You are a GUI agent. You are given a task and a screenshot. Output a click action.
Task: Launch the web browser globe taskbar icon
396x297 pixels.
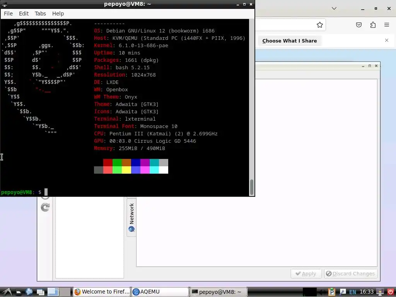(x=29, y=292)
